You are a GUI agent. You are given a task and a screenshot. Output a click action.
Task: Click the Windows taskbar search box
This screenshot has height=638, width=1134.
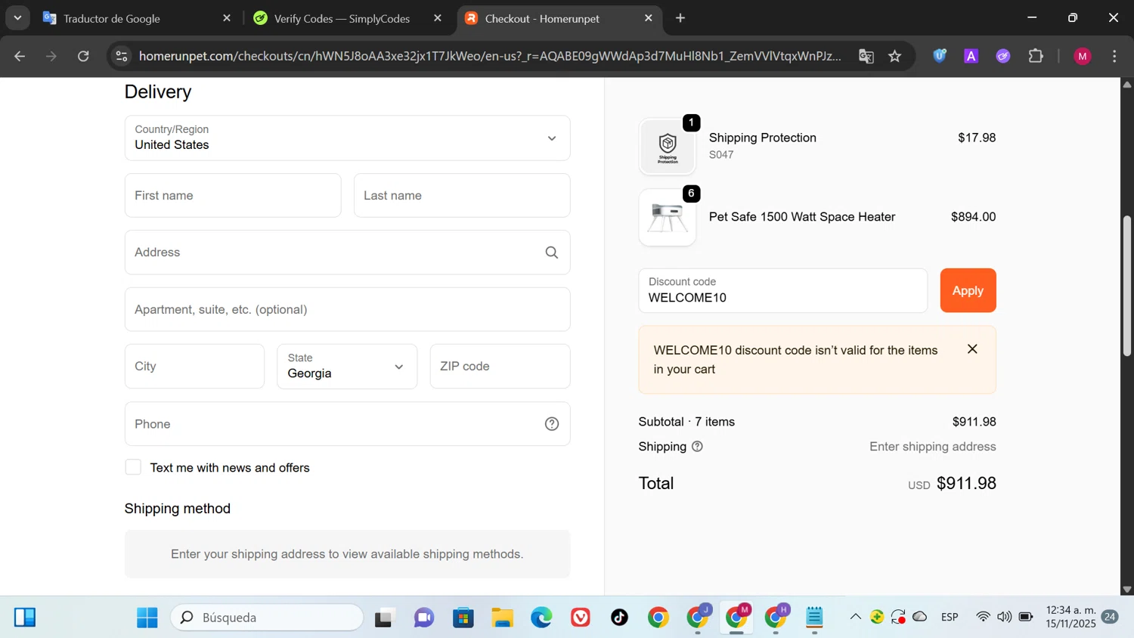[x=267, y=618]
